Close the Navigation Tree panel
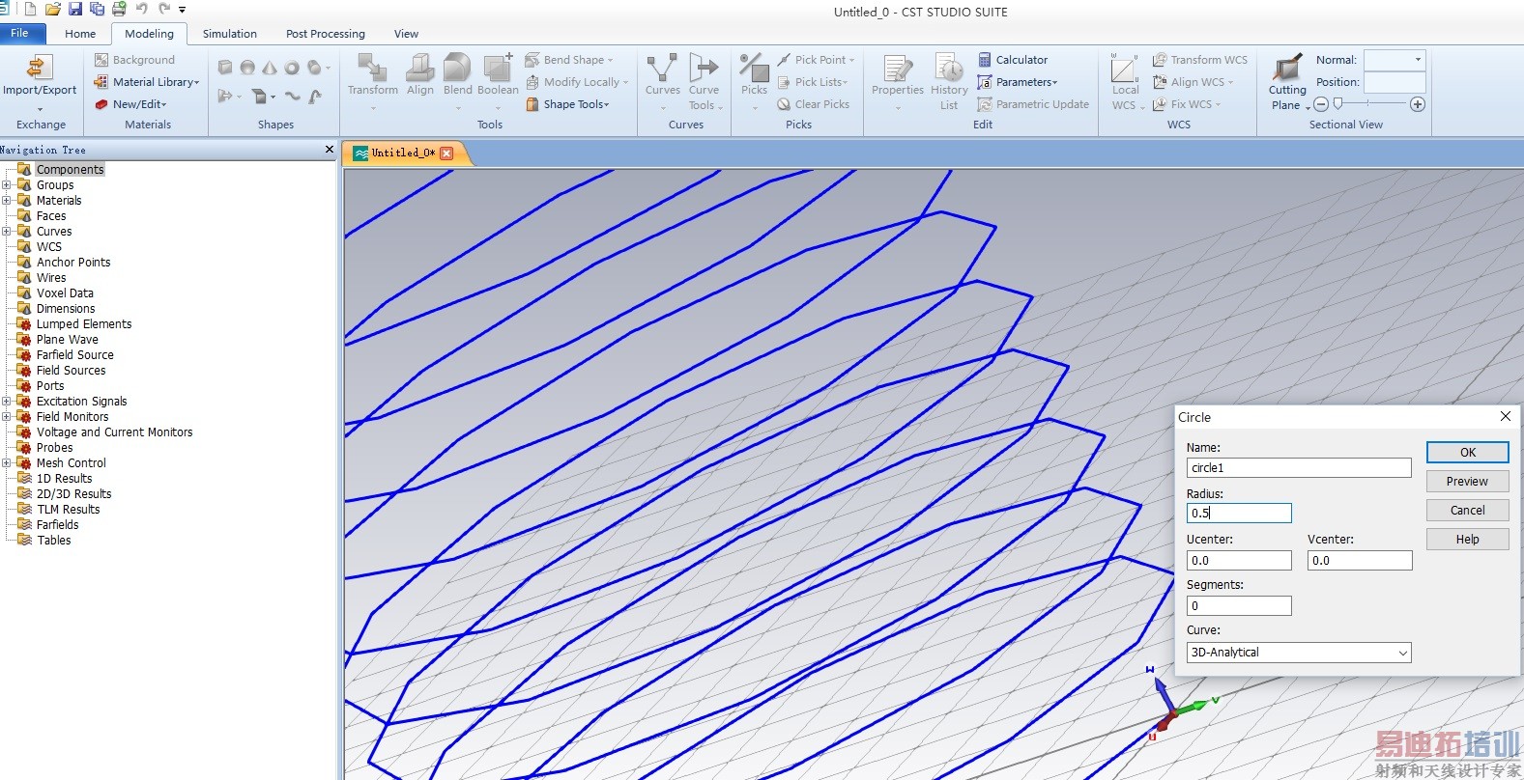The image size is (1524, 780). click(x=330, y=150)
